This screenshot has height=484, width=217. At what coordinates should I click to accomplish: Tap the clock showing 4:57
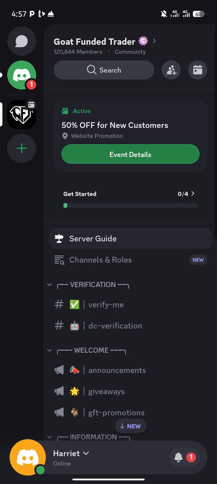19,14
